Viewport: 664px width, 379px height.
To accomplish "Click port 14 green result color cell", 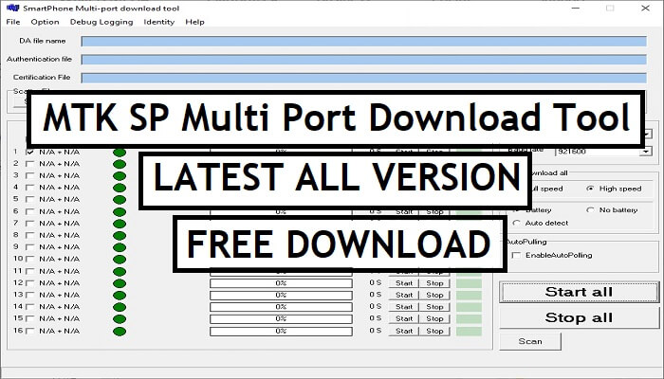I will pos(470,307).
